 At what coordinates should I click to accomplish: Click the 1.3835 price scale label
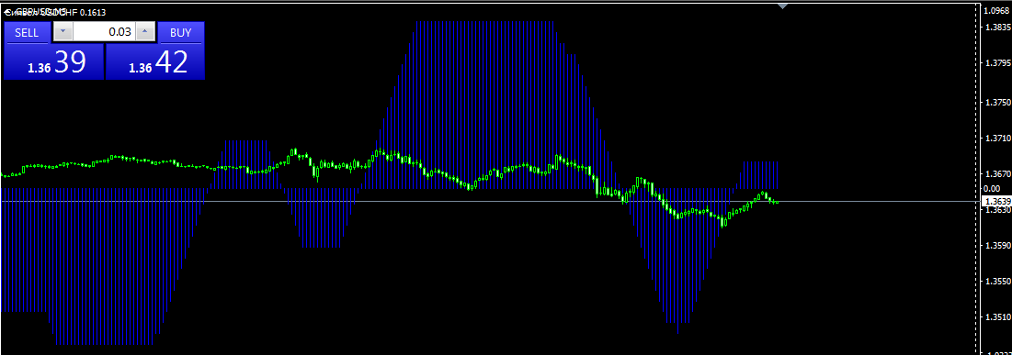click(x=996, y=27)
